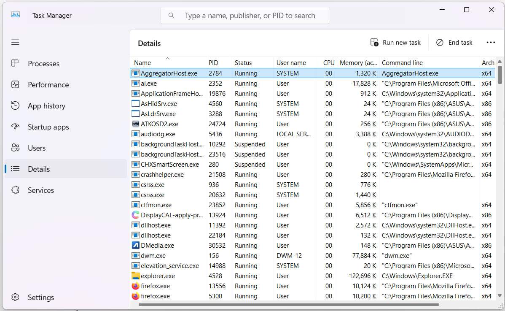
Task: Click the App history clock icon
Action: point(15,105)
